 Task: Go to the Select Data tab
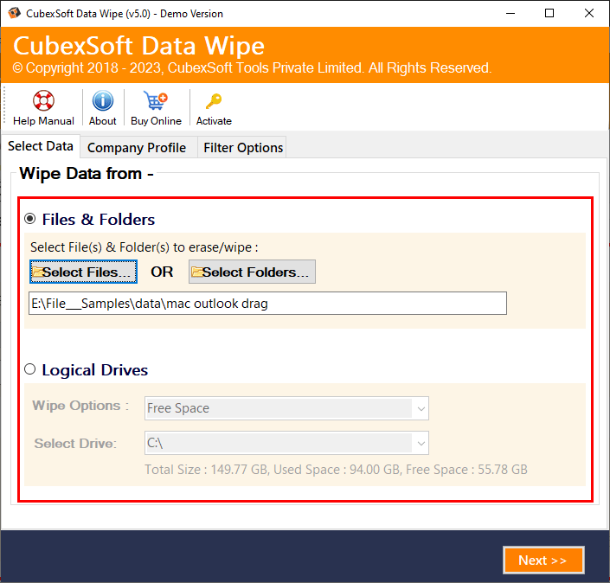[41, 146]
